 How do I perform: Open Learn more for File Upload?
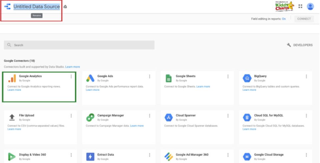(14, 129)
